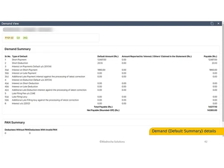Click Interest on Late Payment row label
This screenshot has height=168, width=224.
tap(24, 73)
